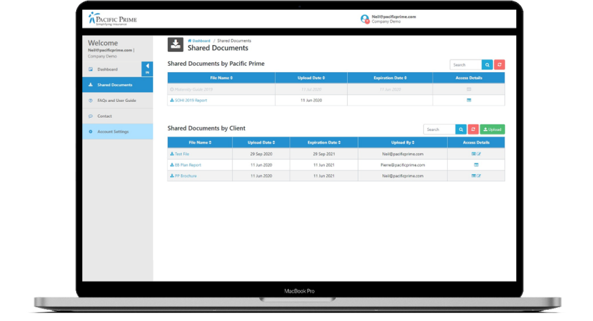
Task: Click the search icon in Shared Documents by Client
Action: pyautogui.click(x=461, y=130)
